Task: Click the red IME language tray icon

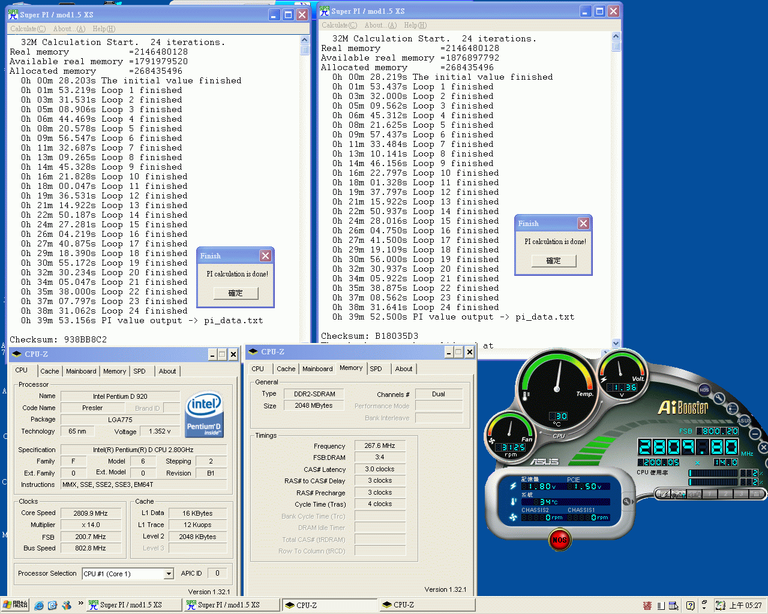Action: click(x=647, y=606)
